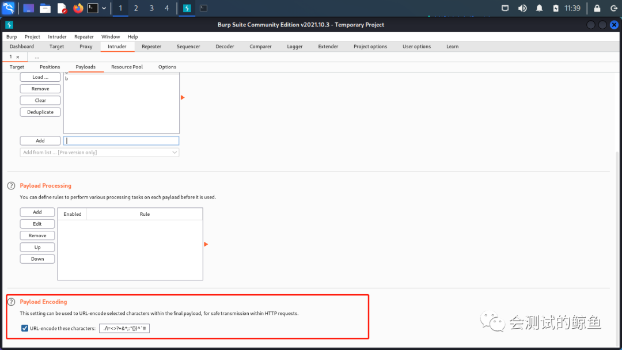This screenshot has width=622, height=350.
Task: Open the Learn tab
Action: pos(452,47)
